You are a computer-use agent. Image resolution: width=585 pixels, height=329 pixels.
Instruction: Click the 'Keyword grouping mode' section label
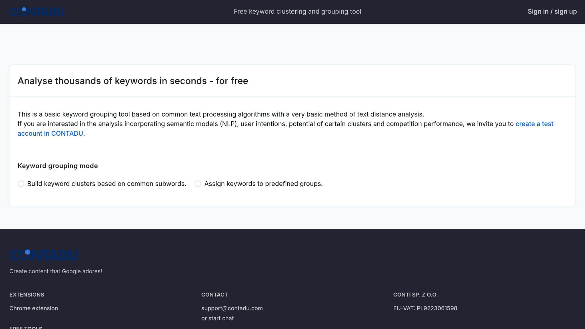pyautogui.click(x=58, y=166)
